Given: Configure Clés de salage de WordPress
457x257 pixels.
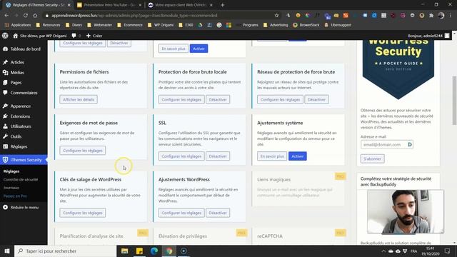Looking at the screenshot, I should (83, 213).
